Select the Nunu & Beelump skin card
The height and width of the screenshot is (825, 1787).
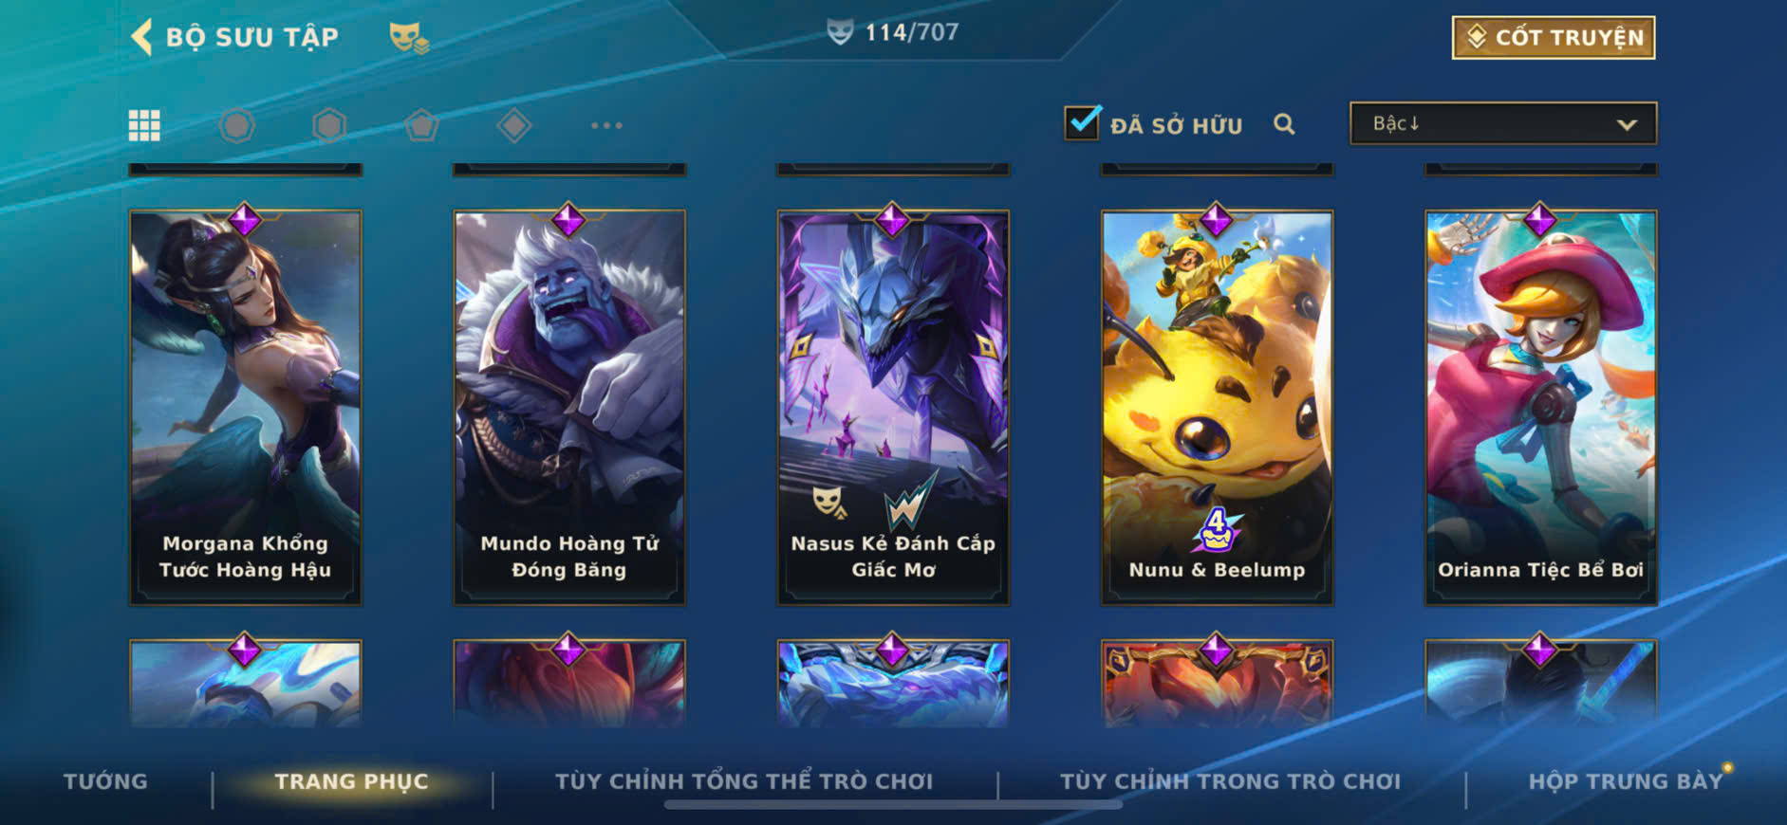(1217, 407)
